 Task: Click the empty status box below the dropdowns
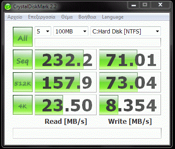pos(98,43)
